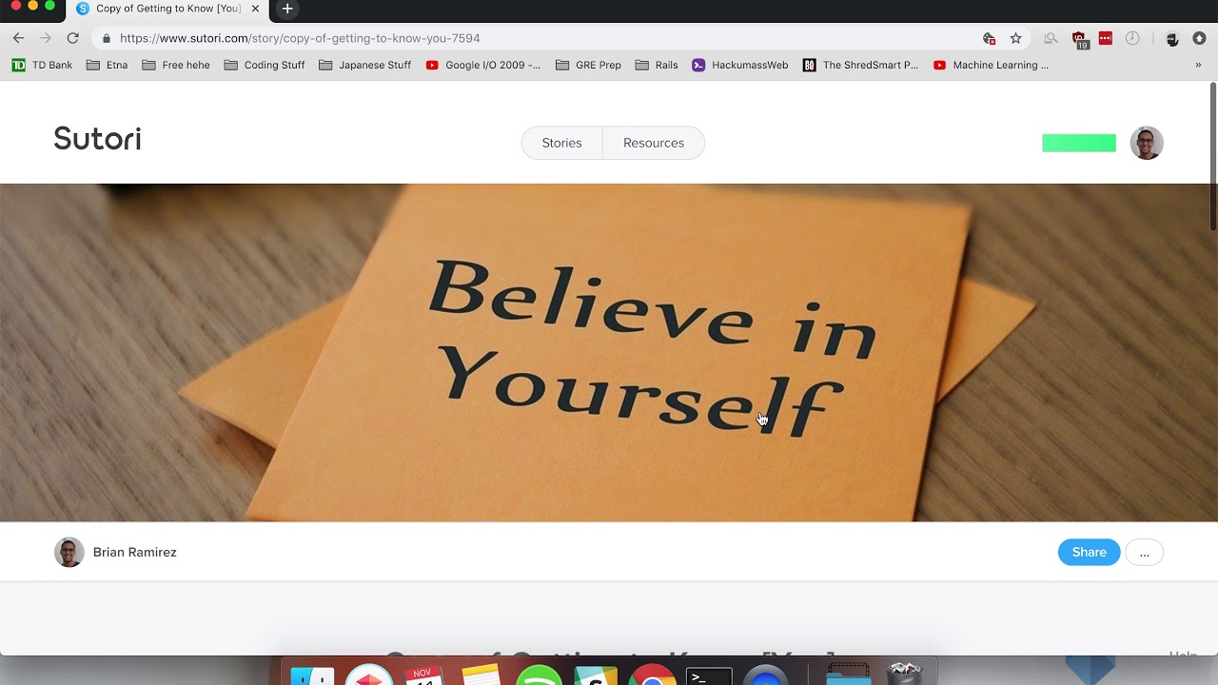This screenshot has height=685, width=1218.
Task: Show hidden bookmarks with the overflow chevron
Action: [1198, 65]
